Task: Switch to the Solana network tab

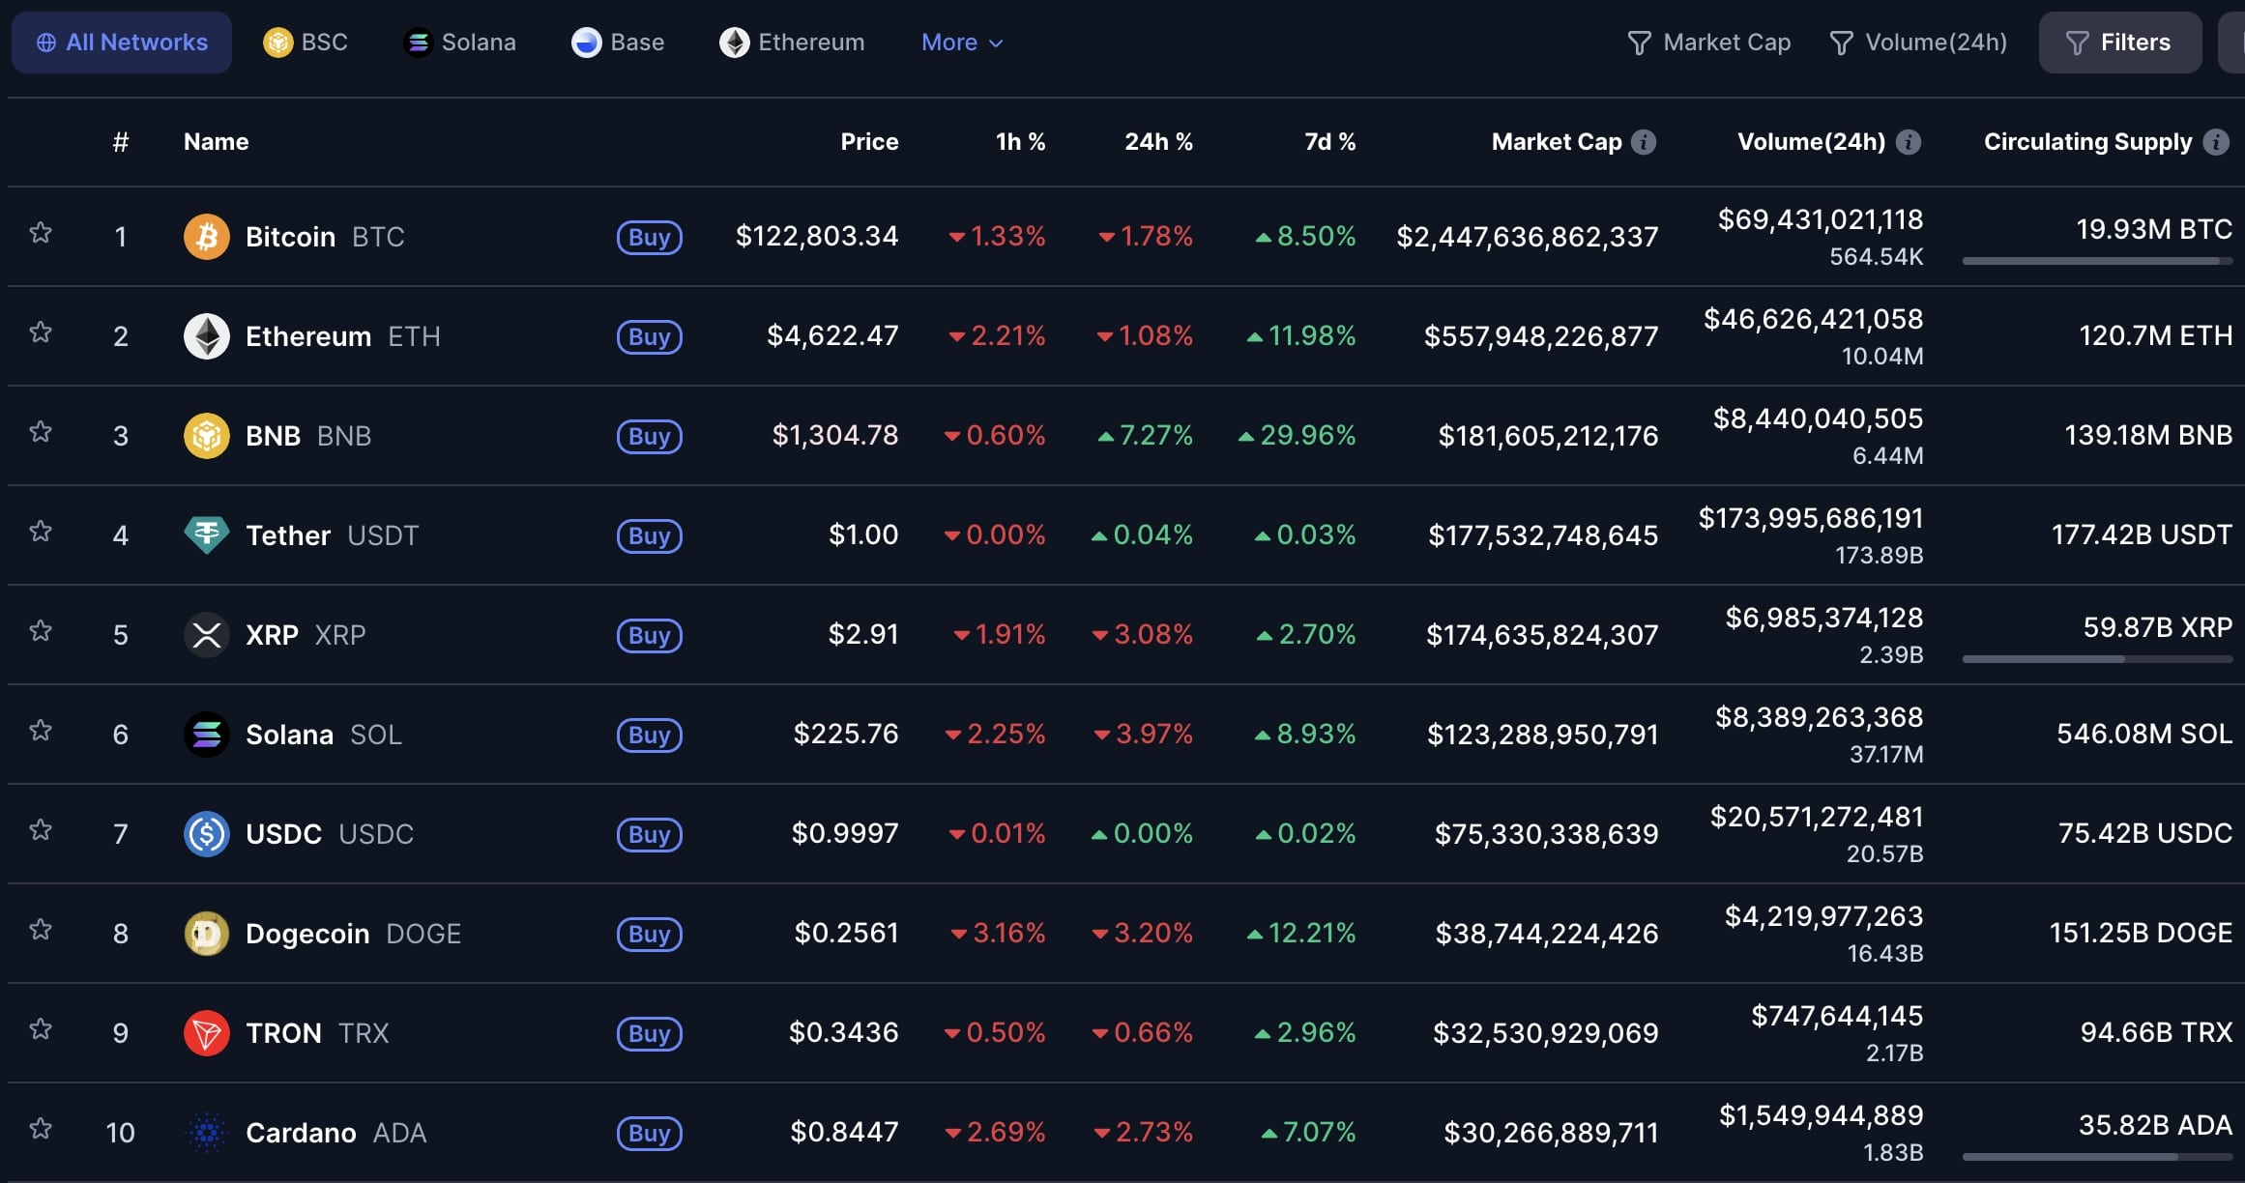Action: [x=459, y=43]
